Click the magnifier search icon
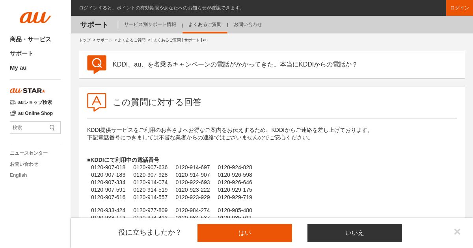This screenshot has height=248, width=473. [x=52, y=128]
